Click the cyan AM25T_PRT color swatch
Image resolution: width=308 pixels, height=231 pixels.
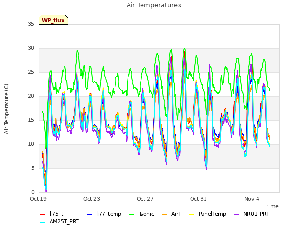43,222
